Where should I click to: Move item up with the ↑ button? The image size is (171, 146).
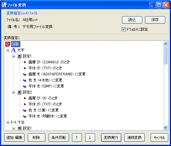point(77,138)
